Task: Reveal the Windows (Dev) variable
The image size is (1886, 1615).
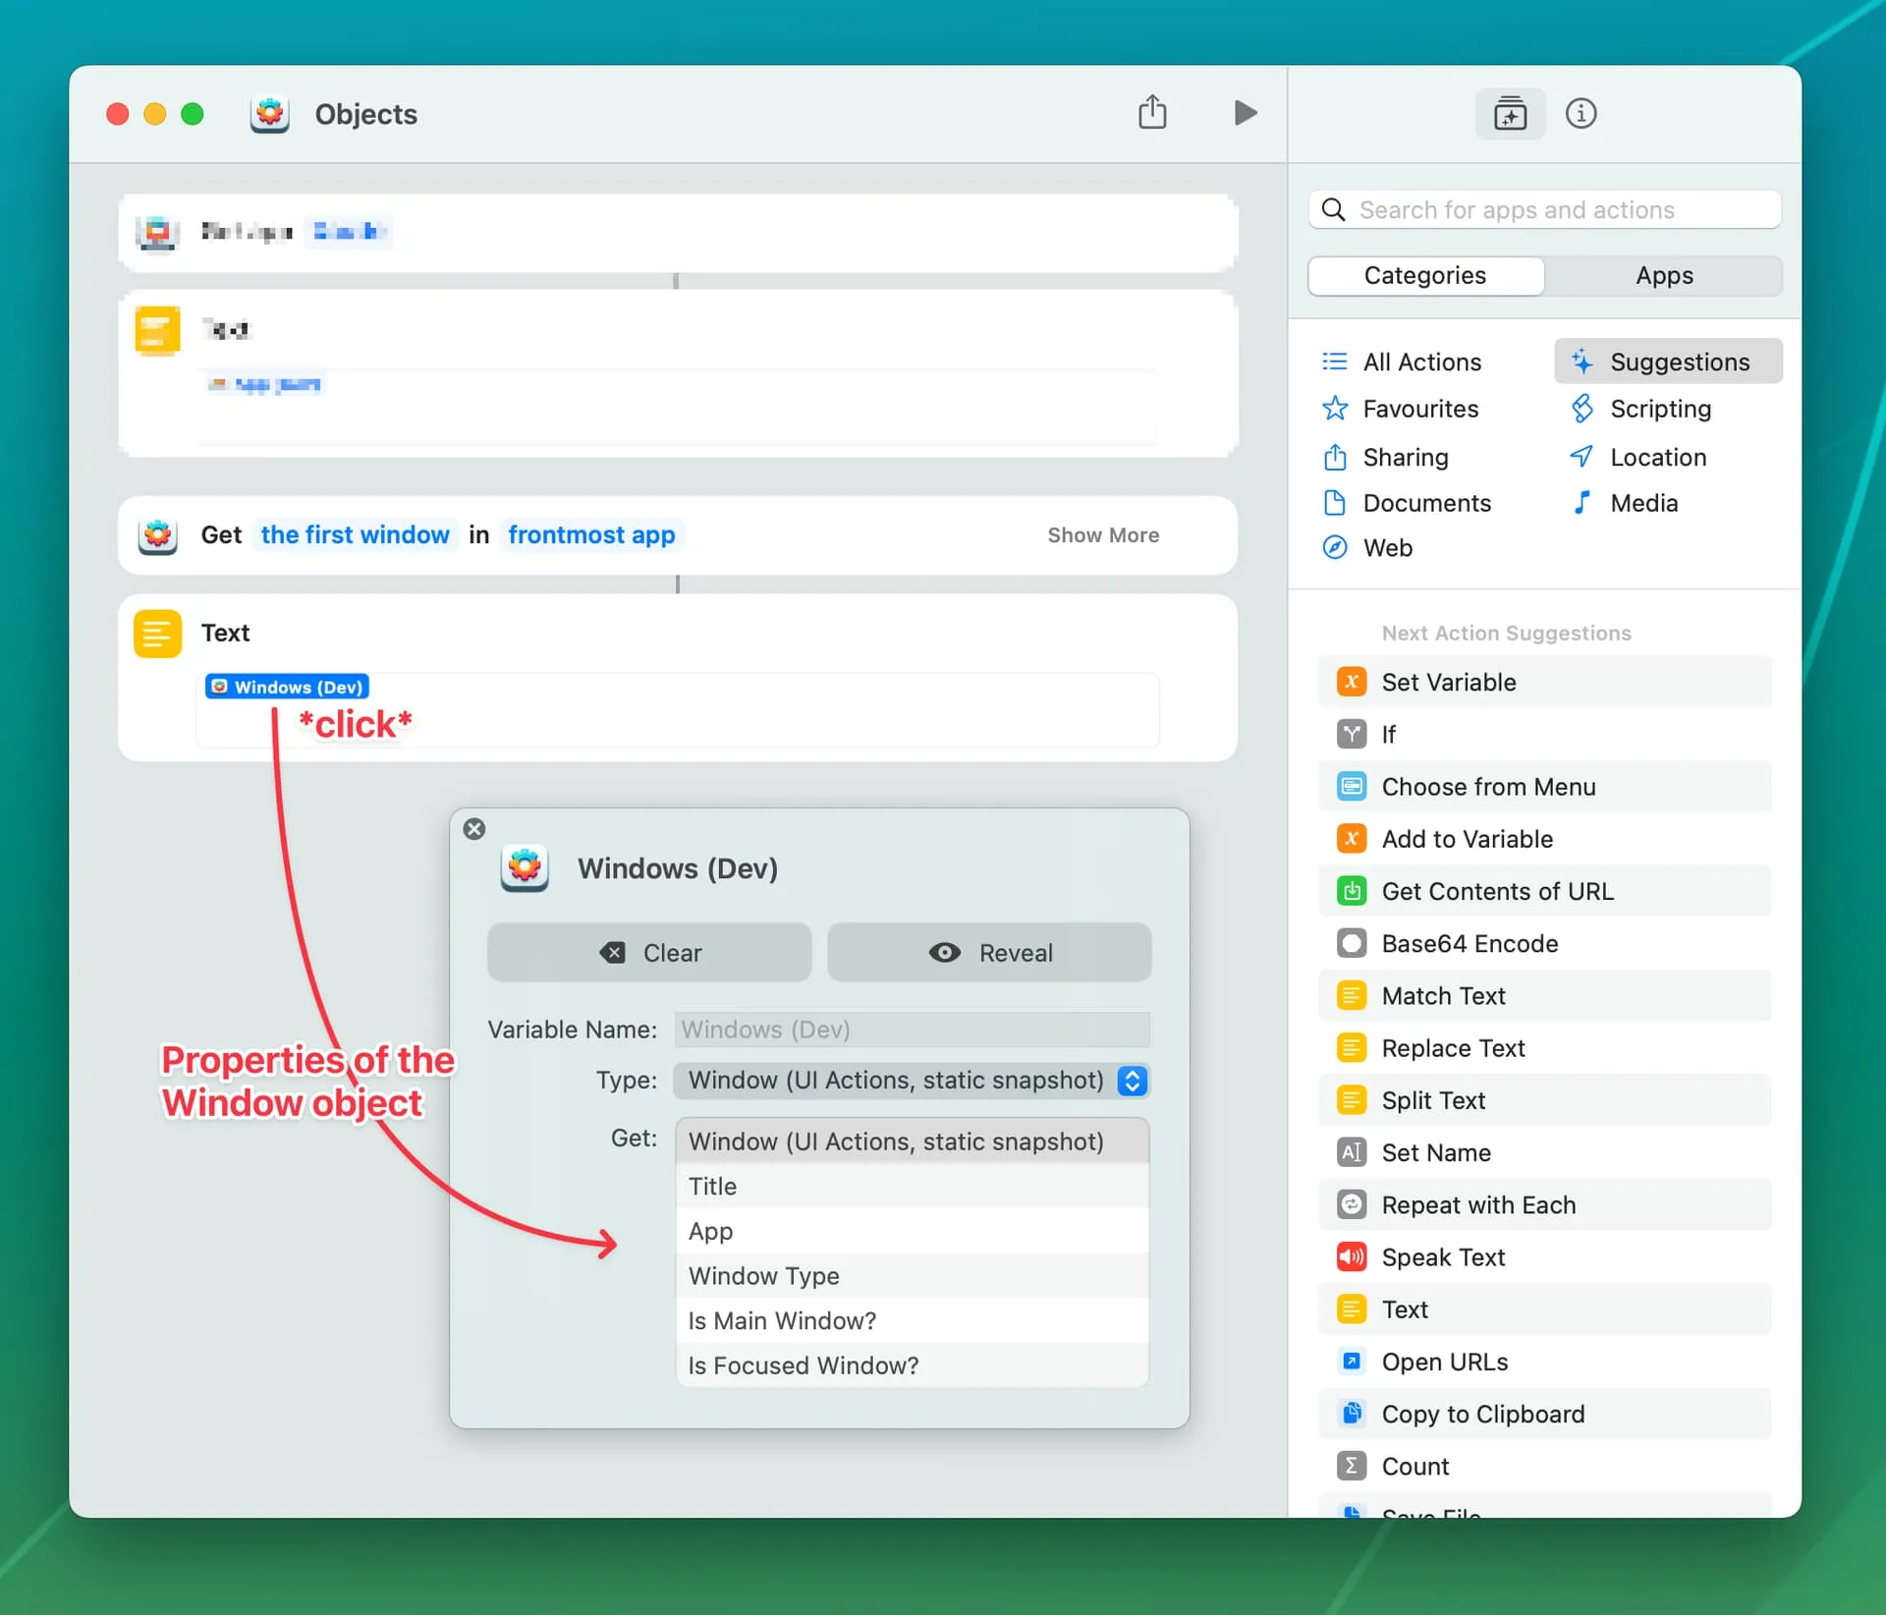Action: pos(989,952)
